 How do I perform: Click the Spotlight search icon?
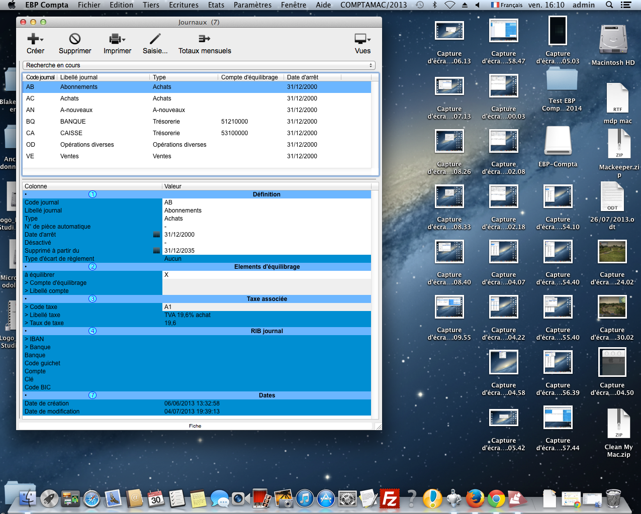[609, 5]
